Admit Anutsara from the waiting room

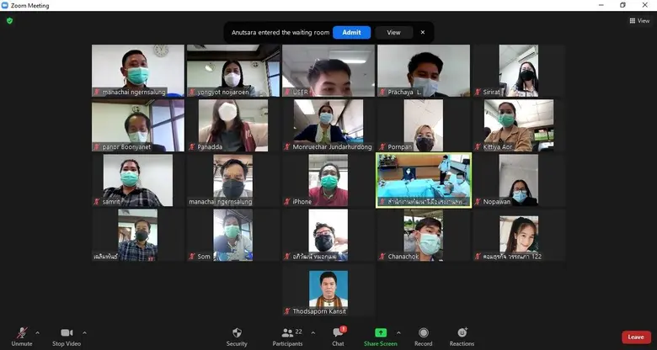tap(351, 32)
